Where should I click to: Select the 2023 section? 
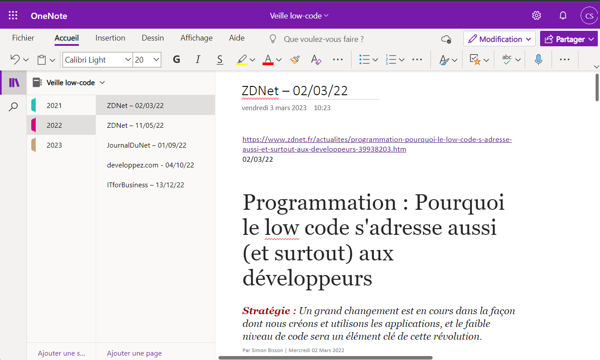[61, 145]
